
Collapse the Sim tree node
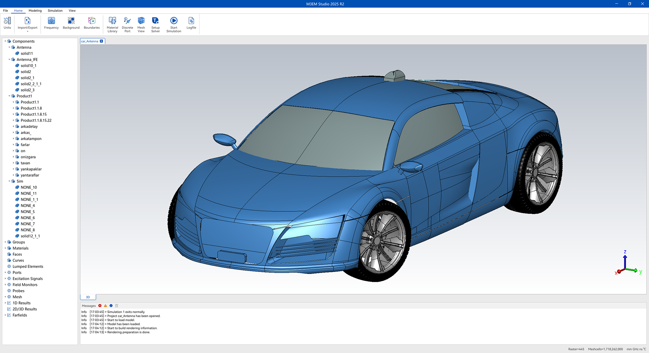coord(9,181)
